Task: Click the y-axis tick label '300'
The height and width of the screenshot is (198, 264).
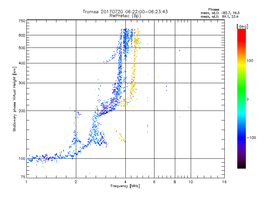Action: click(22, 83)
